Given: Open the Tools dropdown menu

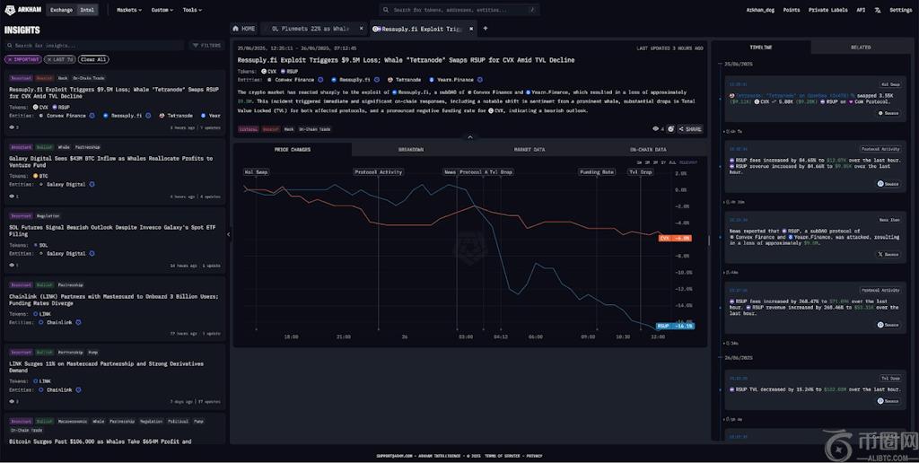Looking at the screenshot, I should coord(191,10).
